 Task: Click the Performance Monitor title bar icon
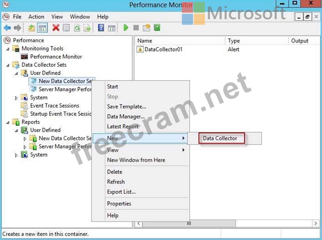6,4
